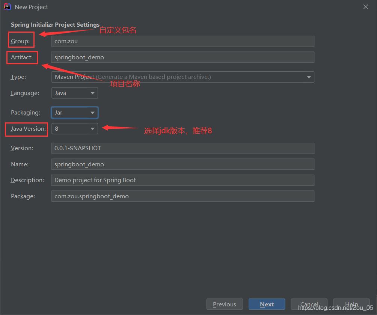Click the Group label
This screenshot has height=315, width=377.
pos(20,41)
